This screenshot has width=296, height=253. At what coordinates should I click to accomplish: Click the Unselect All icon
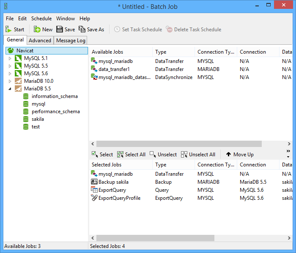tap(184, 155)
